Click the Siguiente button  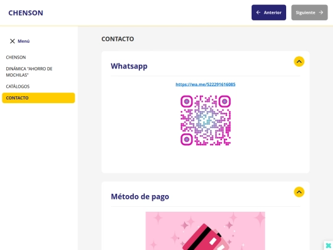tap(310, 12)
